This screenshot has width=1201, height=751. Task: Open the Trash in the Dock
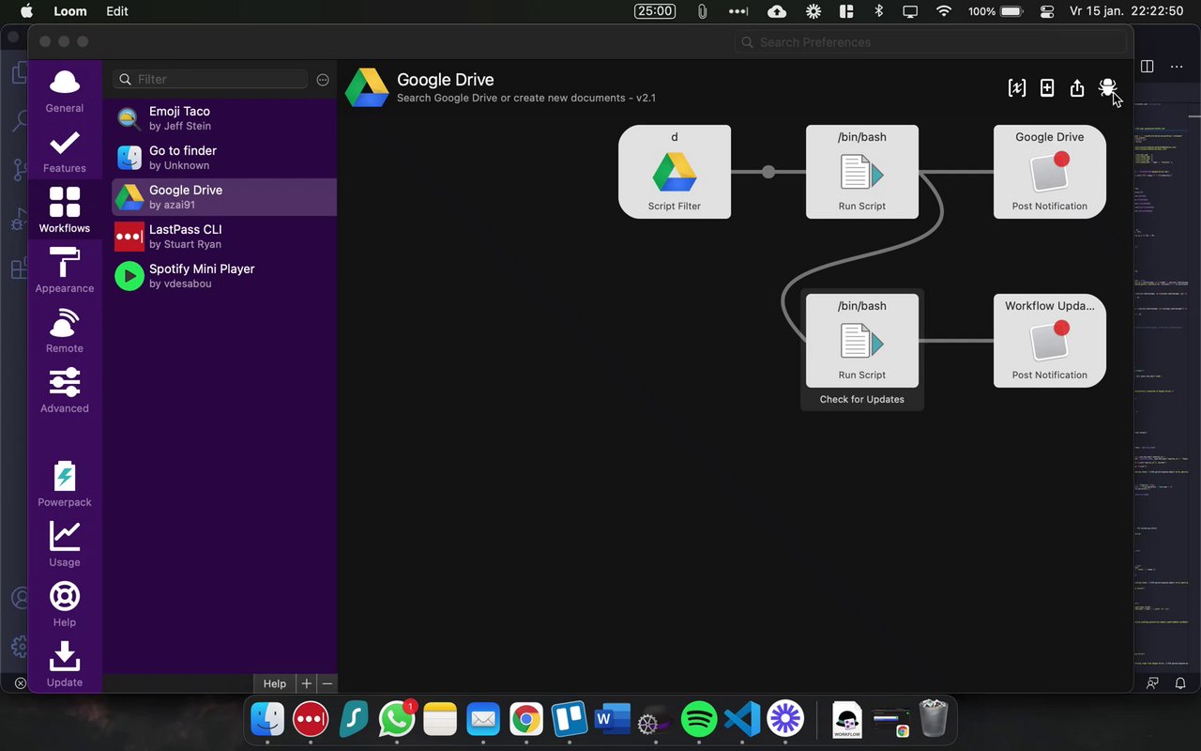point(934,720)
